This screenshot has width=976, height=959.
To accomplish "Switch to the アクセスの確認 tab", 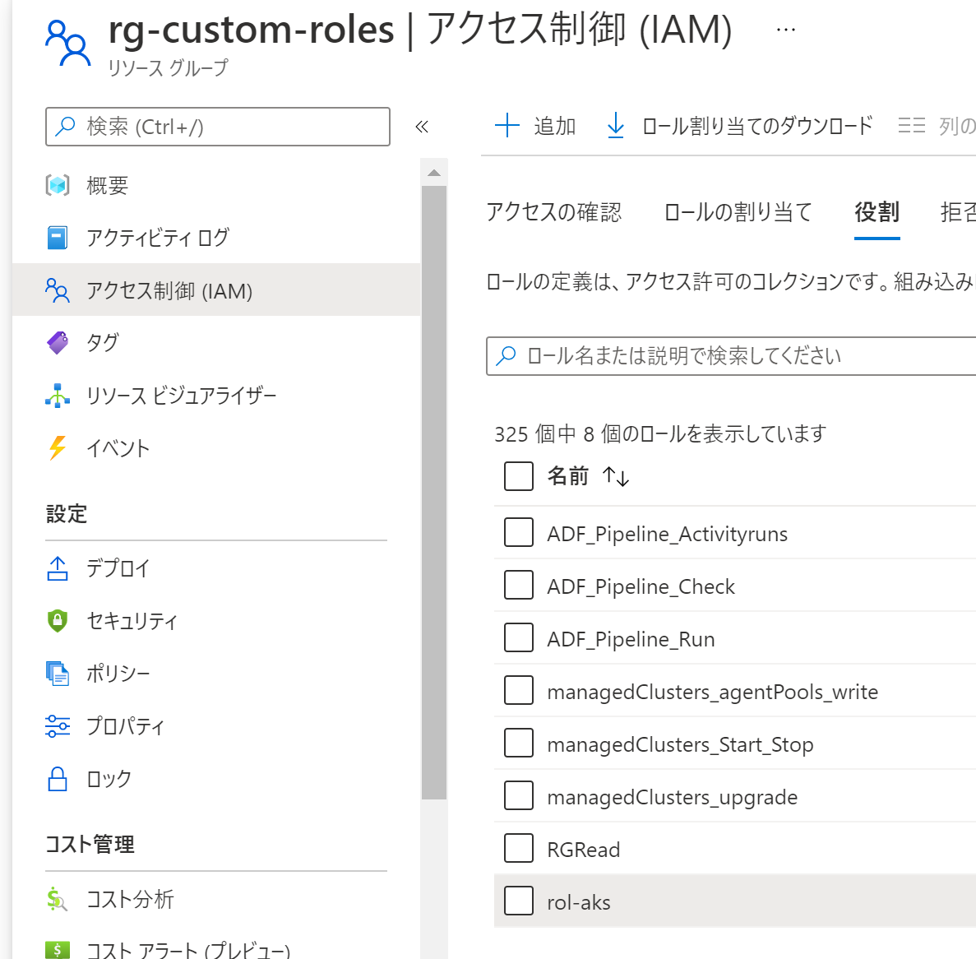I will pos(554,212).
